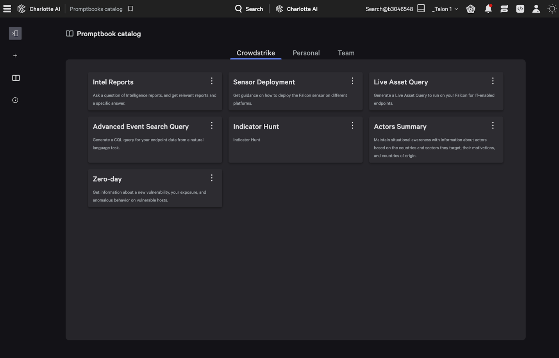Click the Search magnifier icon
The height and width of the screenshot is (358, 559).
238,9
